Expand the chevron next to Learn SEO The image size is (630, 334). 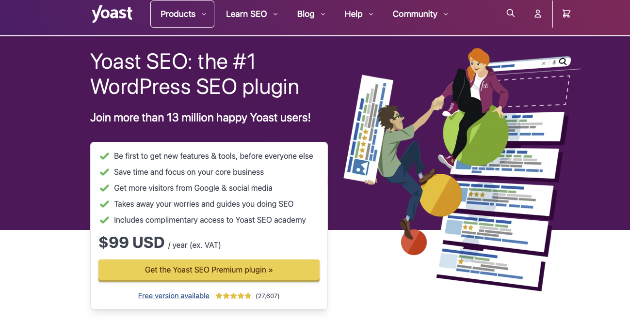click(x=275, y=15)
